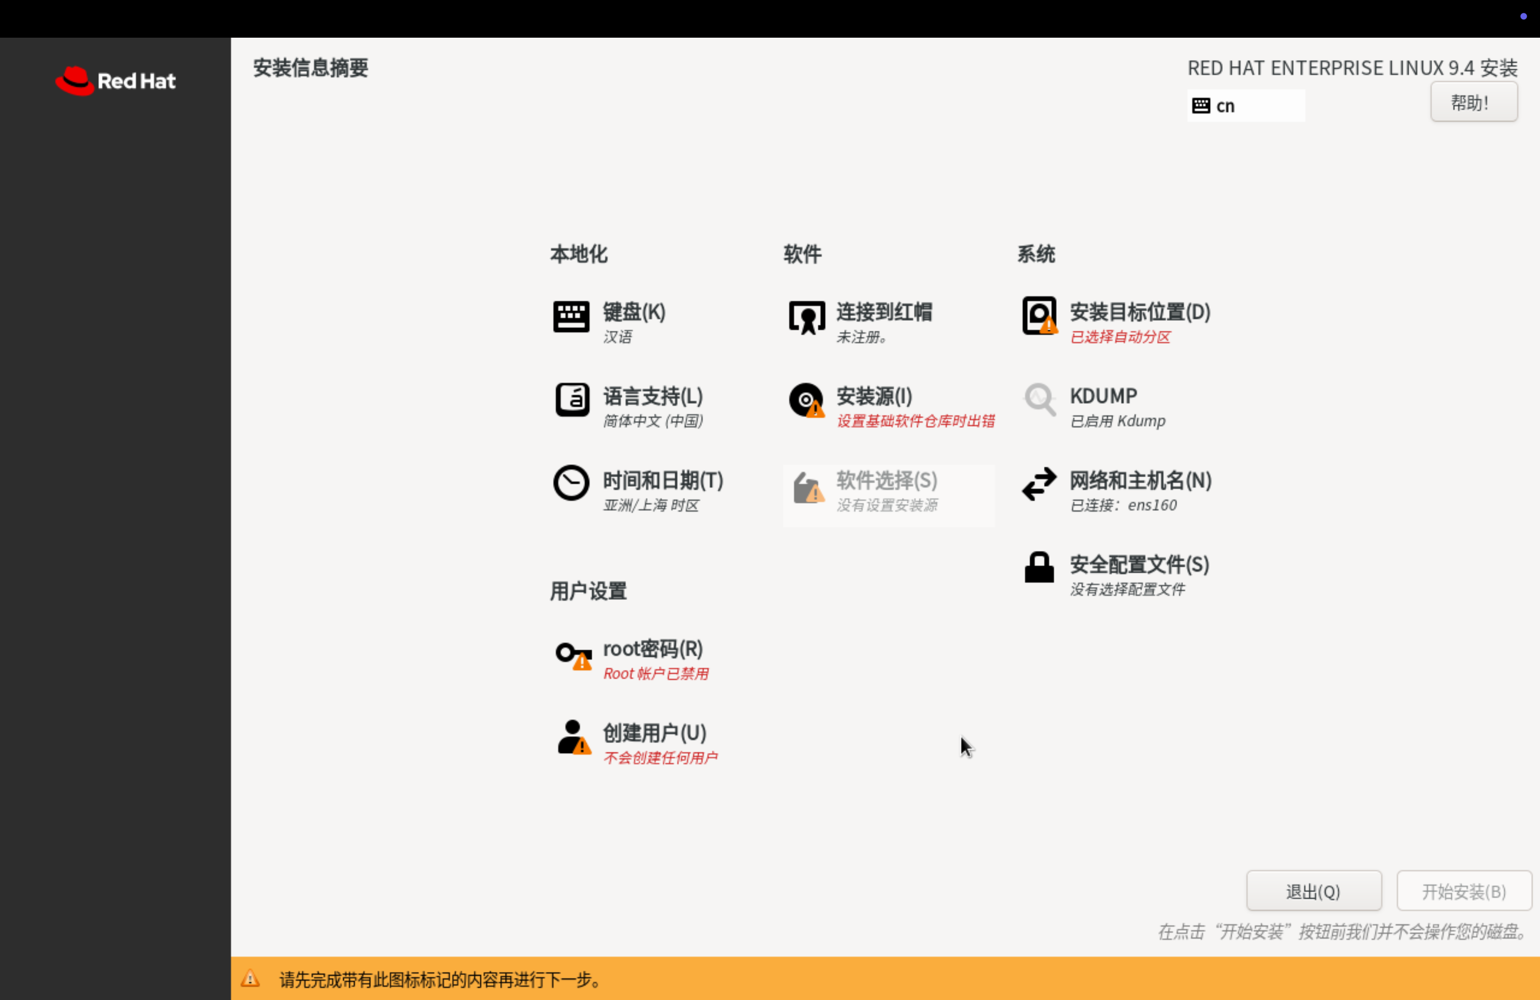This screenshot has width=1540, height=1000.
Task: Select the 键盘(K) label
Action: click(x=634, y=312)
